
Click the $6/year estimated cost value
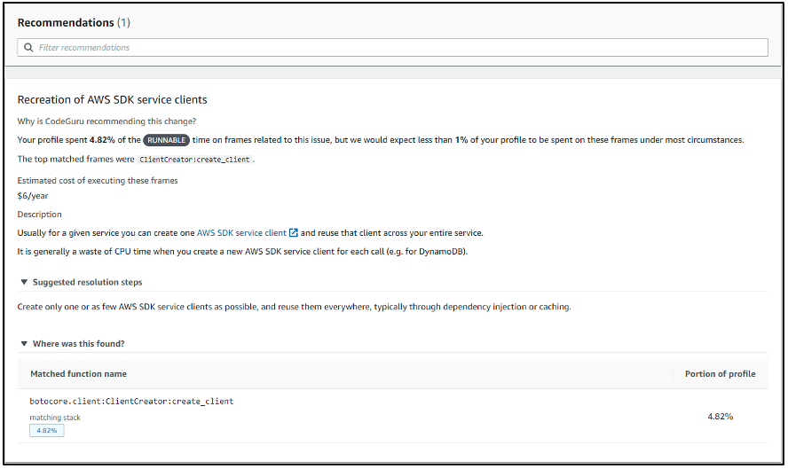33,196
